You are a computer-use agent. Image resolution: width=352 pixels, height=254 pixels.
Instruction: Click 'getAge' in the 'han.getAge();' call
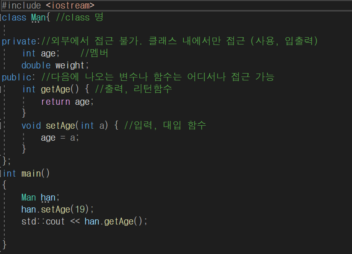tap(119, 222)
